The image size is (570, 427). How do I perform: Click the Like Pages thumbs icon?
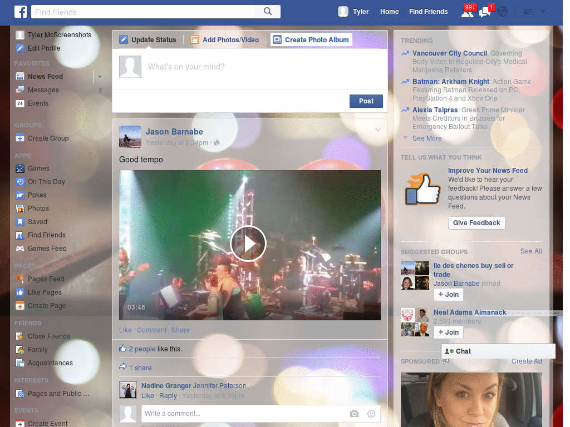[x=20, y=292]
